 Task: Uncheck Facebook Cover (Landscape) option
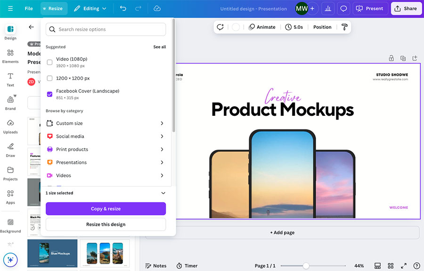click(x=49, y=94)
